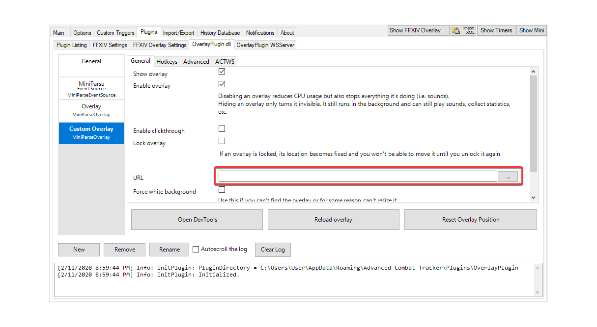Image resolution: width=597 pixels, height=327 pixels.
Task: Toggle Autoscroll the log
Action: (195, 249)
